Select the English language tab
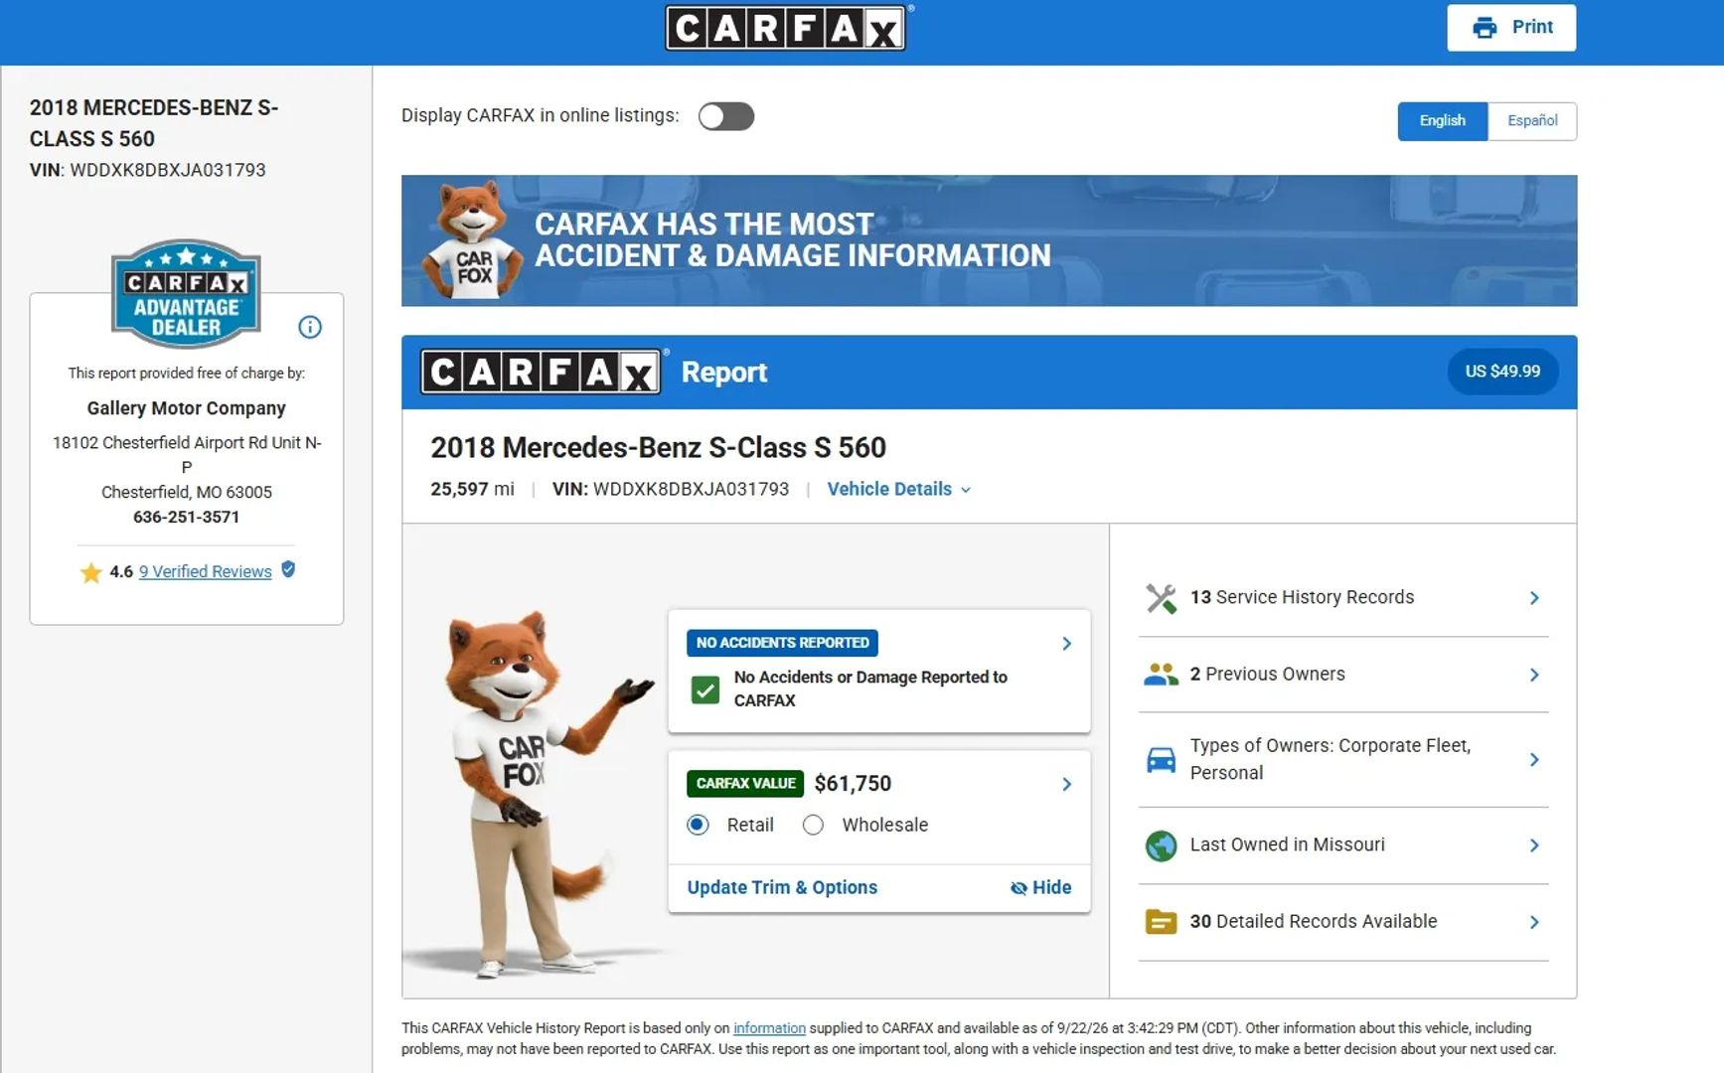1724x1073 pixels. [x=1443, y=121]
